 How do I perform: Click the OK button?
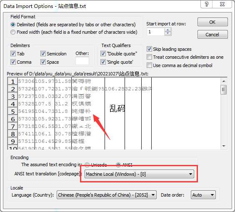[212, 22]
